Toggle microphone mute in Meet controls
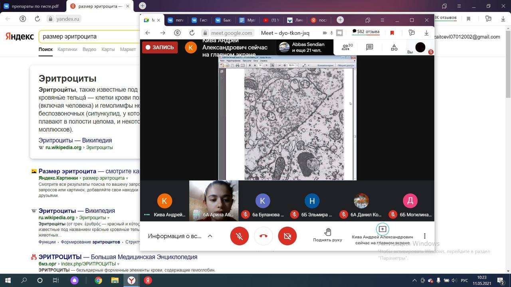This screenshot has height=287, width=511. 240,236
